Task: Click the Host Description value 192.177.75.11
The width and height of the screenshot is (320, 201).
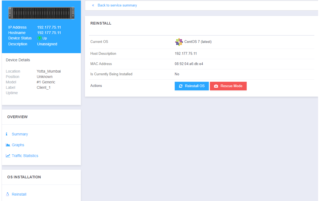Action: [x=186, y=54]
